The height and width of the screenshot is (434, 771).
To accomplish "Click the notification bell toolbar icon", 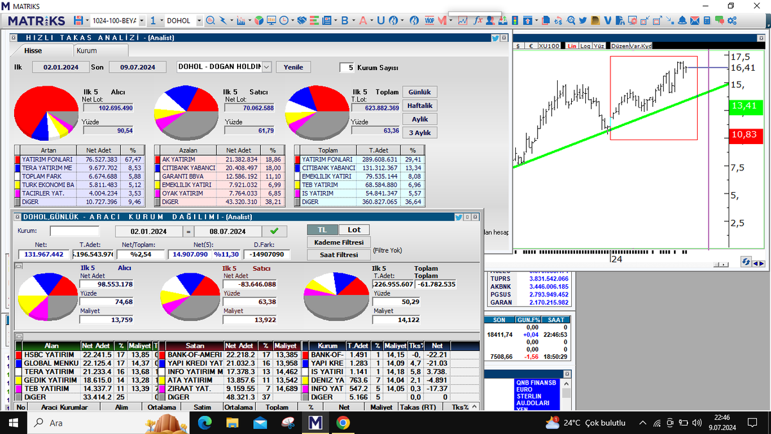I will tap(682, 21).
